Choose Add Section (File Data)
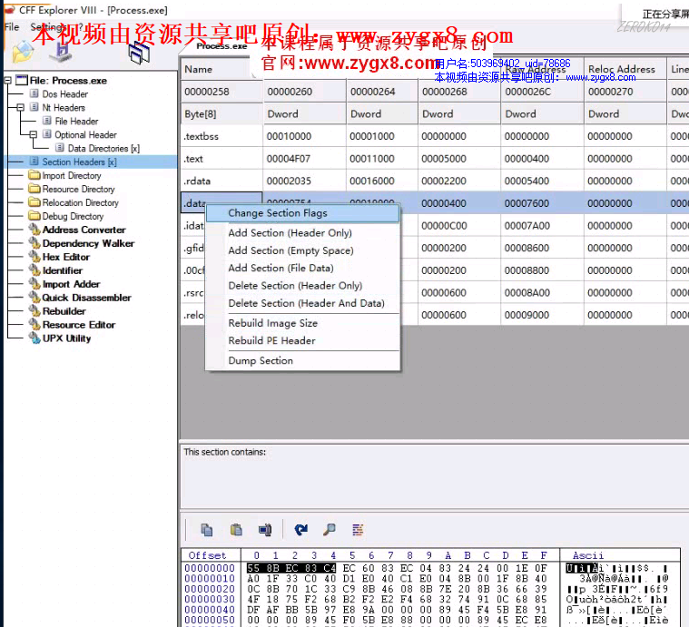The width and height of the screenshot is (689, 627). click(x=303, y=269)
